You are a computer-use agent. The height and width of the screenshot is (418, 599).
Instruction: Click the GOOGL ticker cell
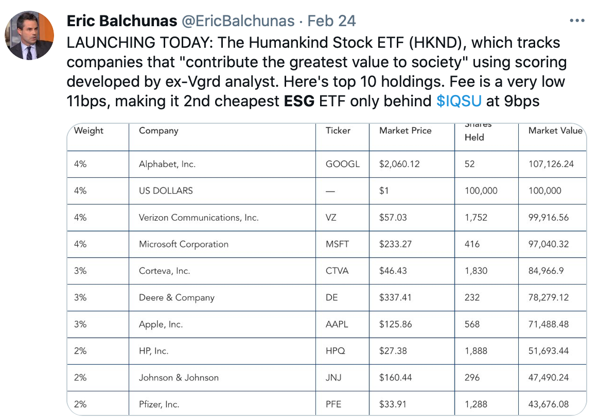point(343,164)
